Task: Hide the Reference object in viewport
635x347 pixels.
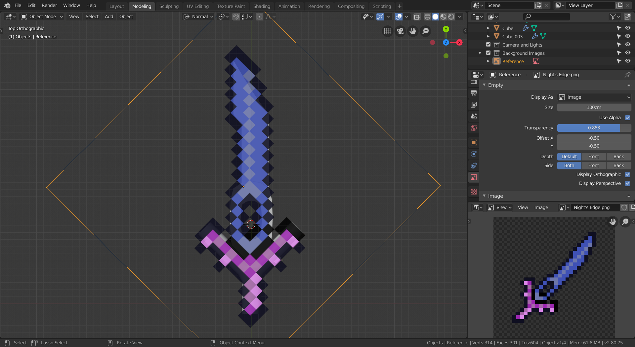Action: pyautogui.click(x=627, y=61)
